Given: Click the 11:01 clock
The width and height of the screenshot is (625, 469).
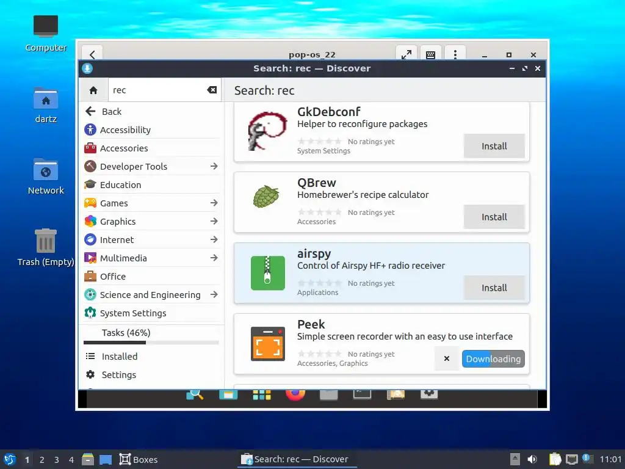Looking at the screenshot, I should coord(610,459).
